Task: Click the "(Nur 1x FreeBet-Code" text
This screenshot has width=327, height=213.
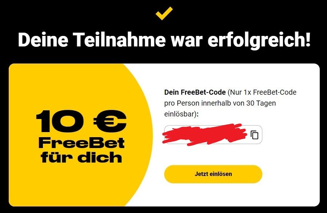Action: pos(262,92)
